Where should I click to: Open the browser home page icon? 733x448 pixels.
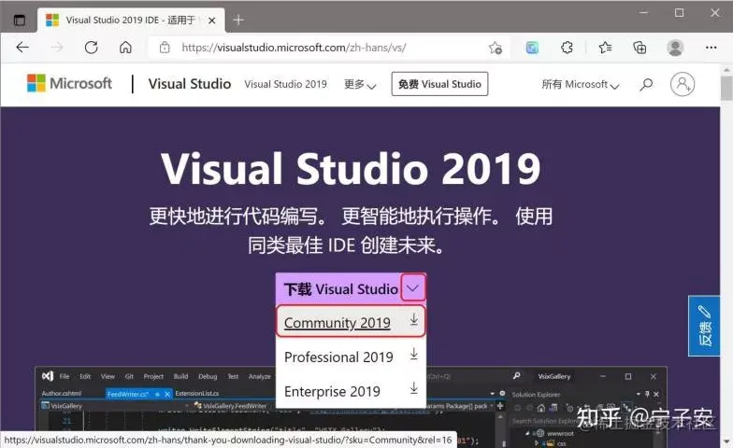tap(125, 47)
